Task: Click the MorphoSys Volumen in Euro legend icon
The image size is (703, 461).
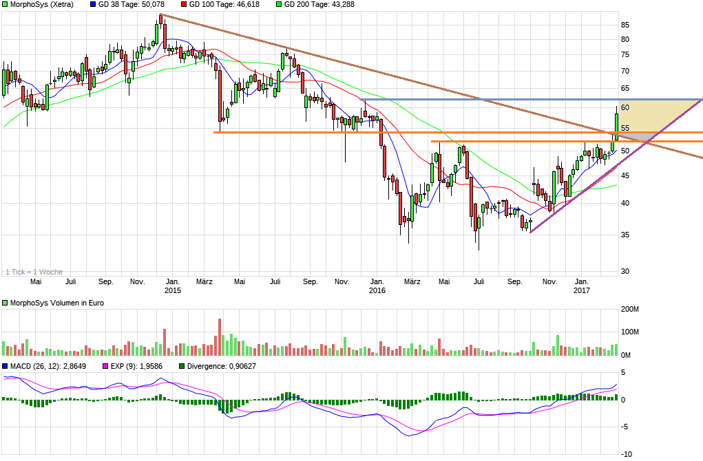Action: point(6,301)
